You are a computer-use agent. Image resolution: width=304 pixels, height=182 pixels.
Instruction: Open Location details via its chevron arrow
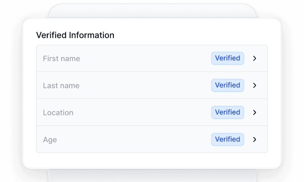(255, 112)
